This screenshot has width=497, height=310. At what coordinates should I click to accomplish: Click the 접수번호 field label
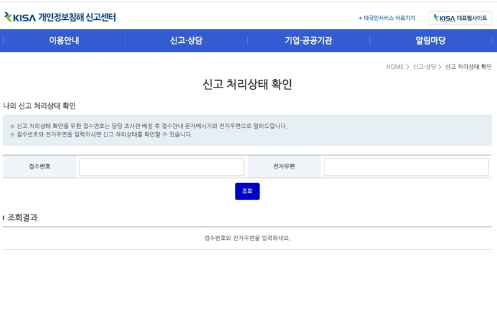tap(40, 166)
